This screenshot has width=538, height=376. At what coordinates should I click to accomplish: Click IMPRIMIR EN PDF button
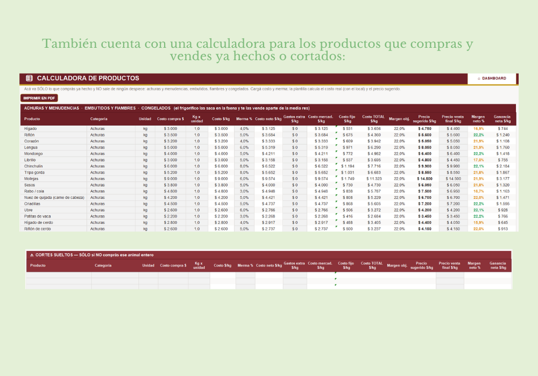click(x=39, y=98)
